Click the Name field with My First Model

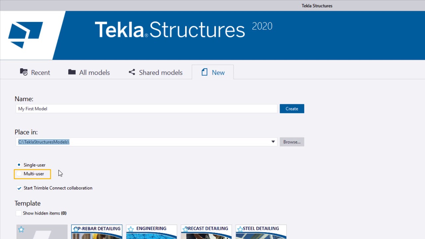[146, 109]
